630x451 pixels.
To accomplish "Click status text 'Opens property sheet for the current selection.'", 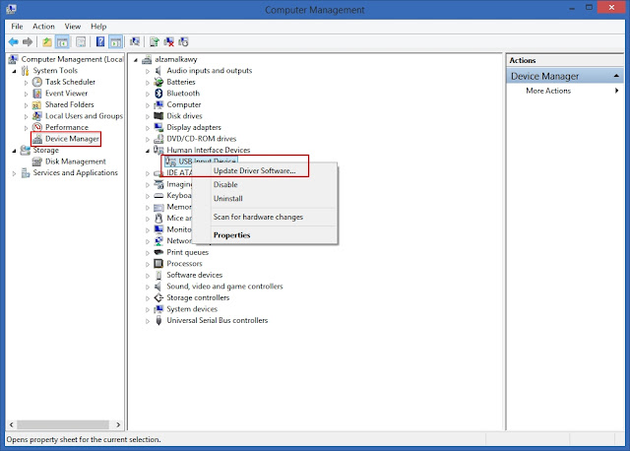I will (x=84, y=440).
